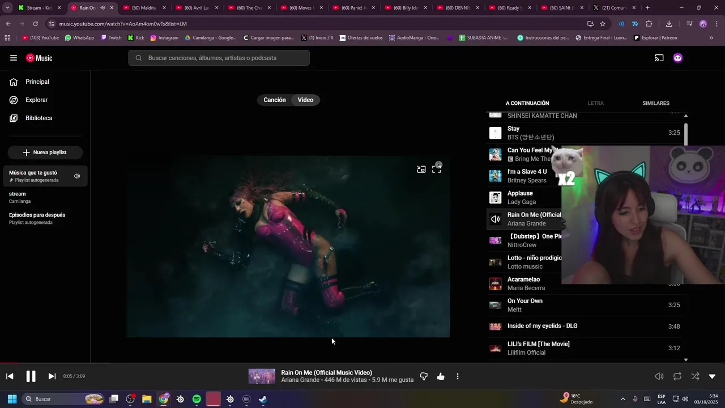Show more bookmarks chevron
This screenshot has height=408, width=725.
point(711,38)
